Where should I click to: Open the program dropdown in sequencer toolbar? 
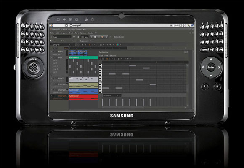pyautogui.click(x=62, y=45)
